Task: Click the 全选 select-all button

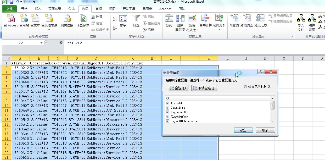Action: (178, 88)
